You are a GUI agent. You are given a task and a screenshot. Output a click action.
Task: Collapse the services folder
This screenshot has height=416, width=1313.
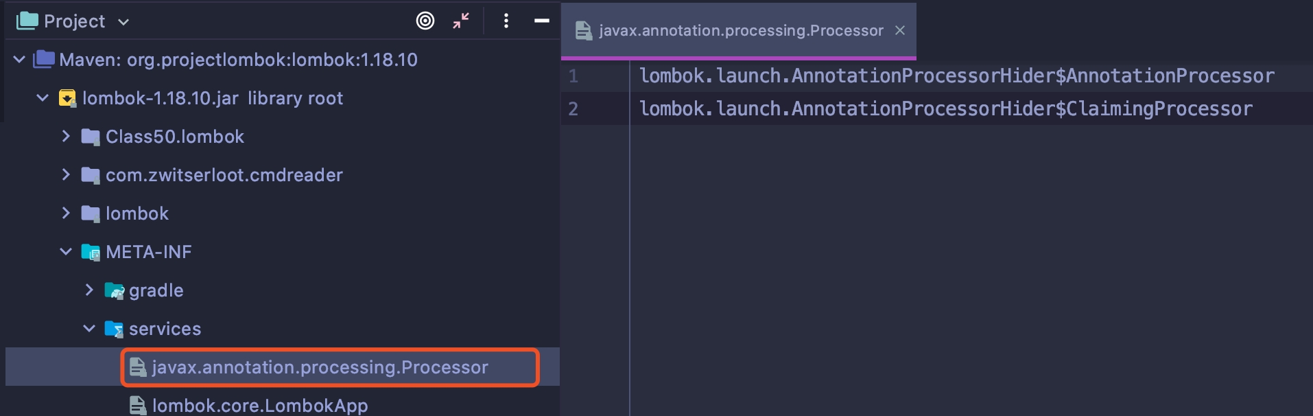coord(89,329)
